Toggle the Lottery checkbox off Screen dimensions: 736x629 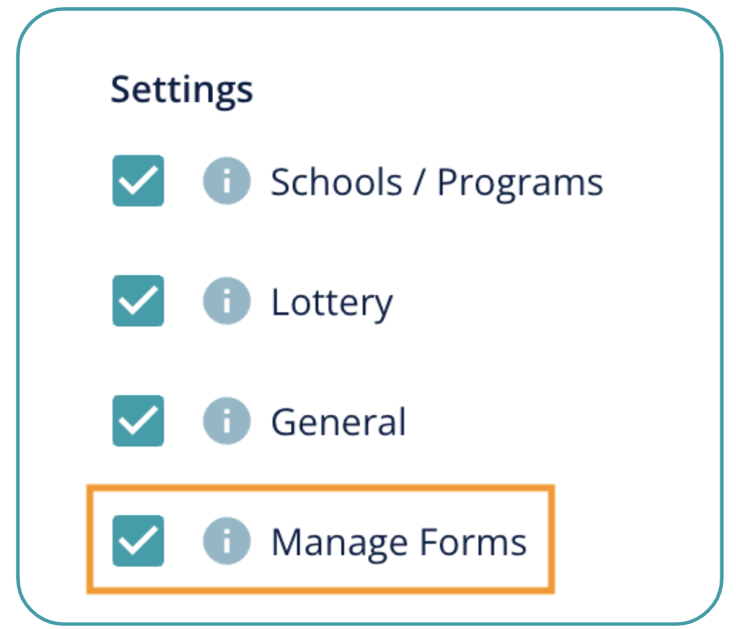click(138, 301)
